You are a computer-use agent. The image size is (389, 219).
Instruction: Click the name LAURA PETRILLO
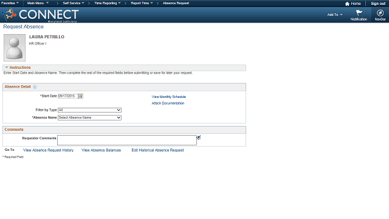pyautogui.click(x=47, y=37)
